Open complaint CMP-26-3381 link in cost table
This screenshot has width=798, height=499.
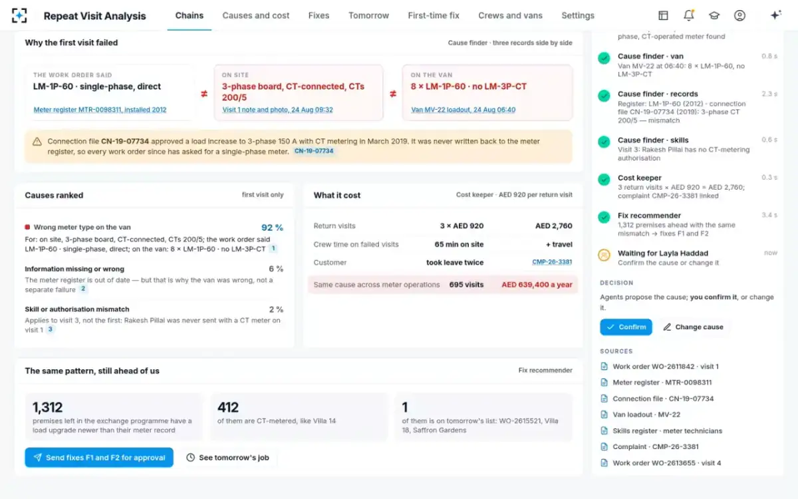click(552, 262)
